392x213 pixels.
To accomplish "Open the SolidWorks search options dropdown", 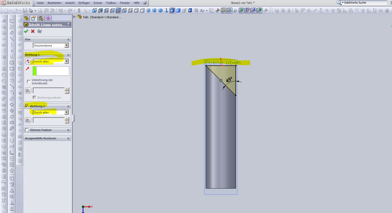I will (343, 3).
